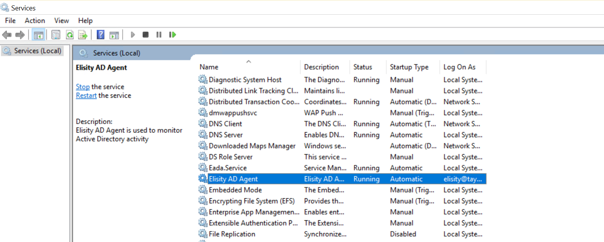
Task: Select the Distributed Transaction Coo... service
Action: [x=342, y=102]
